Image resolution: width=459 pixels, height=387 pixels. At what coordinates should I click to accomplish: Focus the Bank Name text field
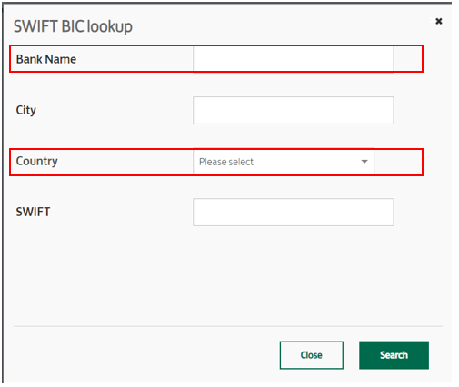pos(293,59)
